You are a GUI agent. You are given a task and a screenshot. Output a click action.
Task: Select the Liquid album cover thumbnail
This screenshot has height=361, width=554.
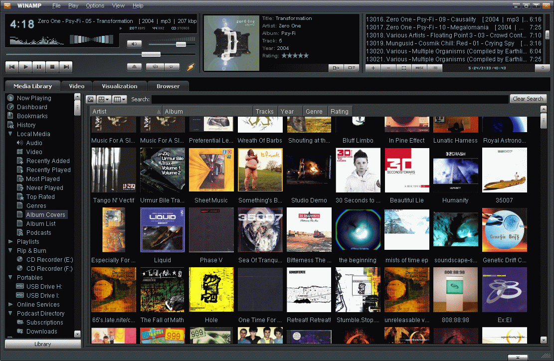163,229
